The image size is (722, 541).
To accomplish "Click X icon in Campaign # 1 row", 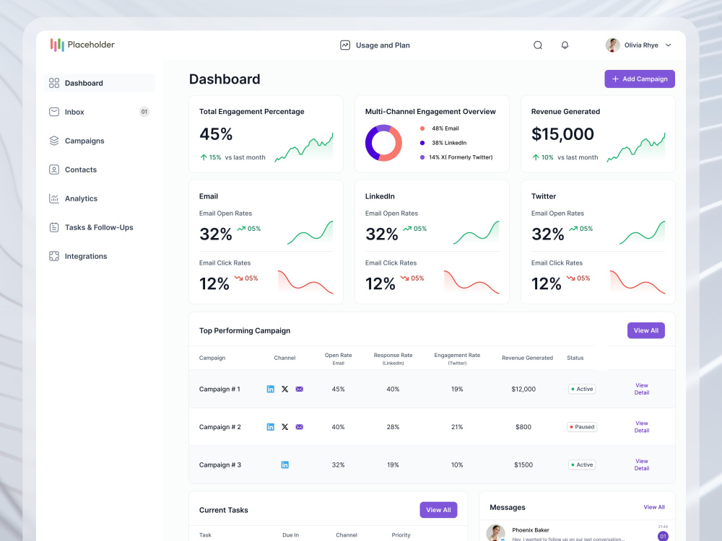I will [x=285, y=390].
